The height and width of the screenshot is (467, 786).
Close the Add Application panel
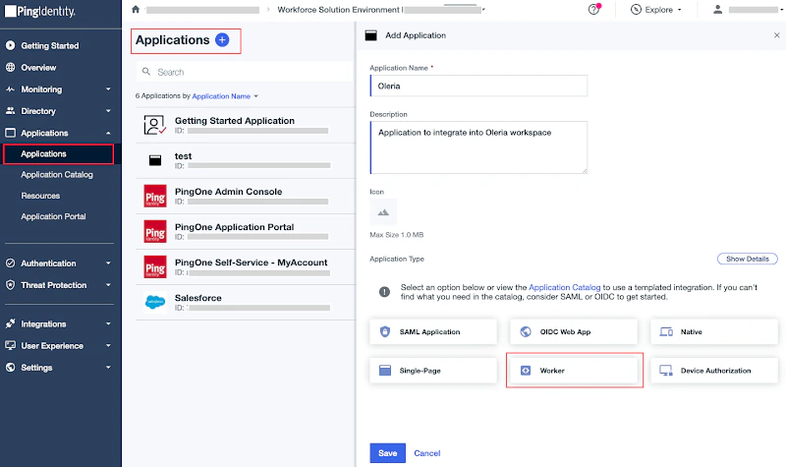pyautogui.click(x=776, y=35)
